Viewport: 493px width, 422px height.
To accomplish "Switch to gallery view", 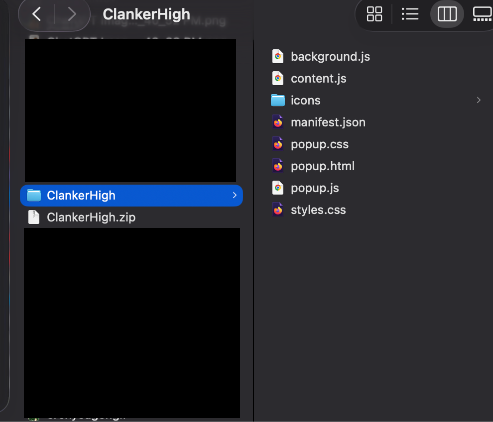I will pos(483,14).
